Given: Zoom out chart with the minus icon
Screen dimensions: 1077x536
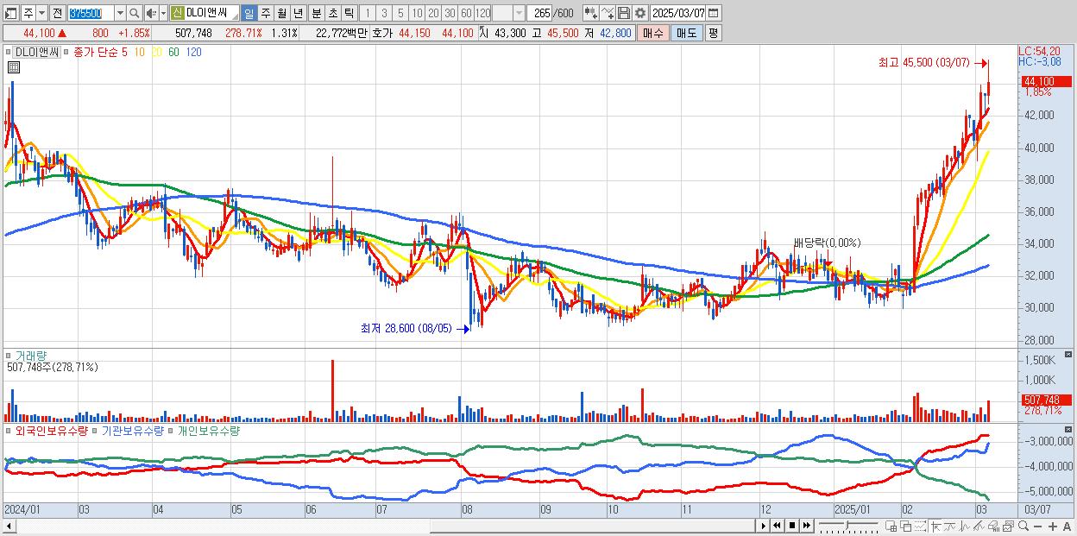Looking at the screenshot, I should (x=1037, y=526).
